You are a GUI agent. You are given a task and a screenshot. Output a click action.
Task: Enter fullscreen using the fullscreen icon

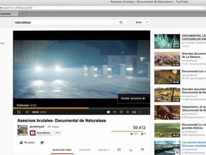(147, 112)
